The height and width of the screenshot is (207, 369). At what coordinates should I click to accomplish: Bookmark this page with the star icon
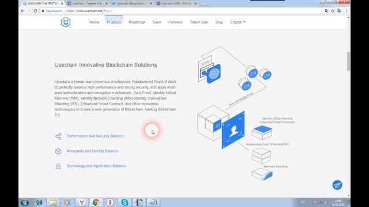(x=333, y=11)
